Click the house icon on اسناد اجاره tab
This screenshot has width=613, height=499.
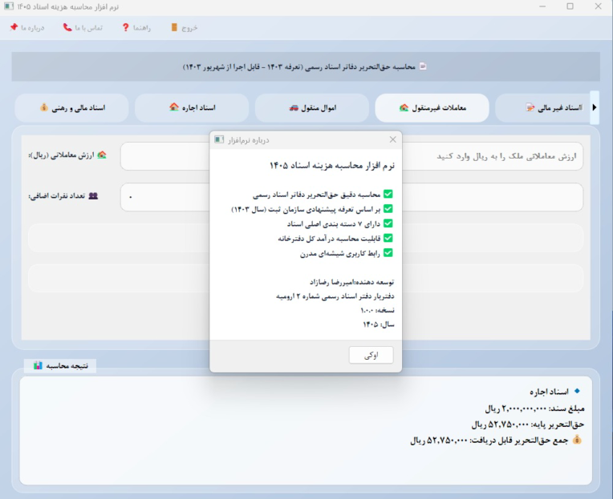(174, 107)
